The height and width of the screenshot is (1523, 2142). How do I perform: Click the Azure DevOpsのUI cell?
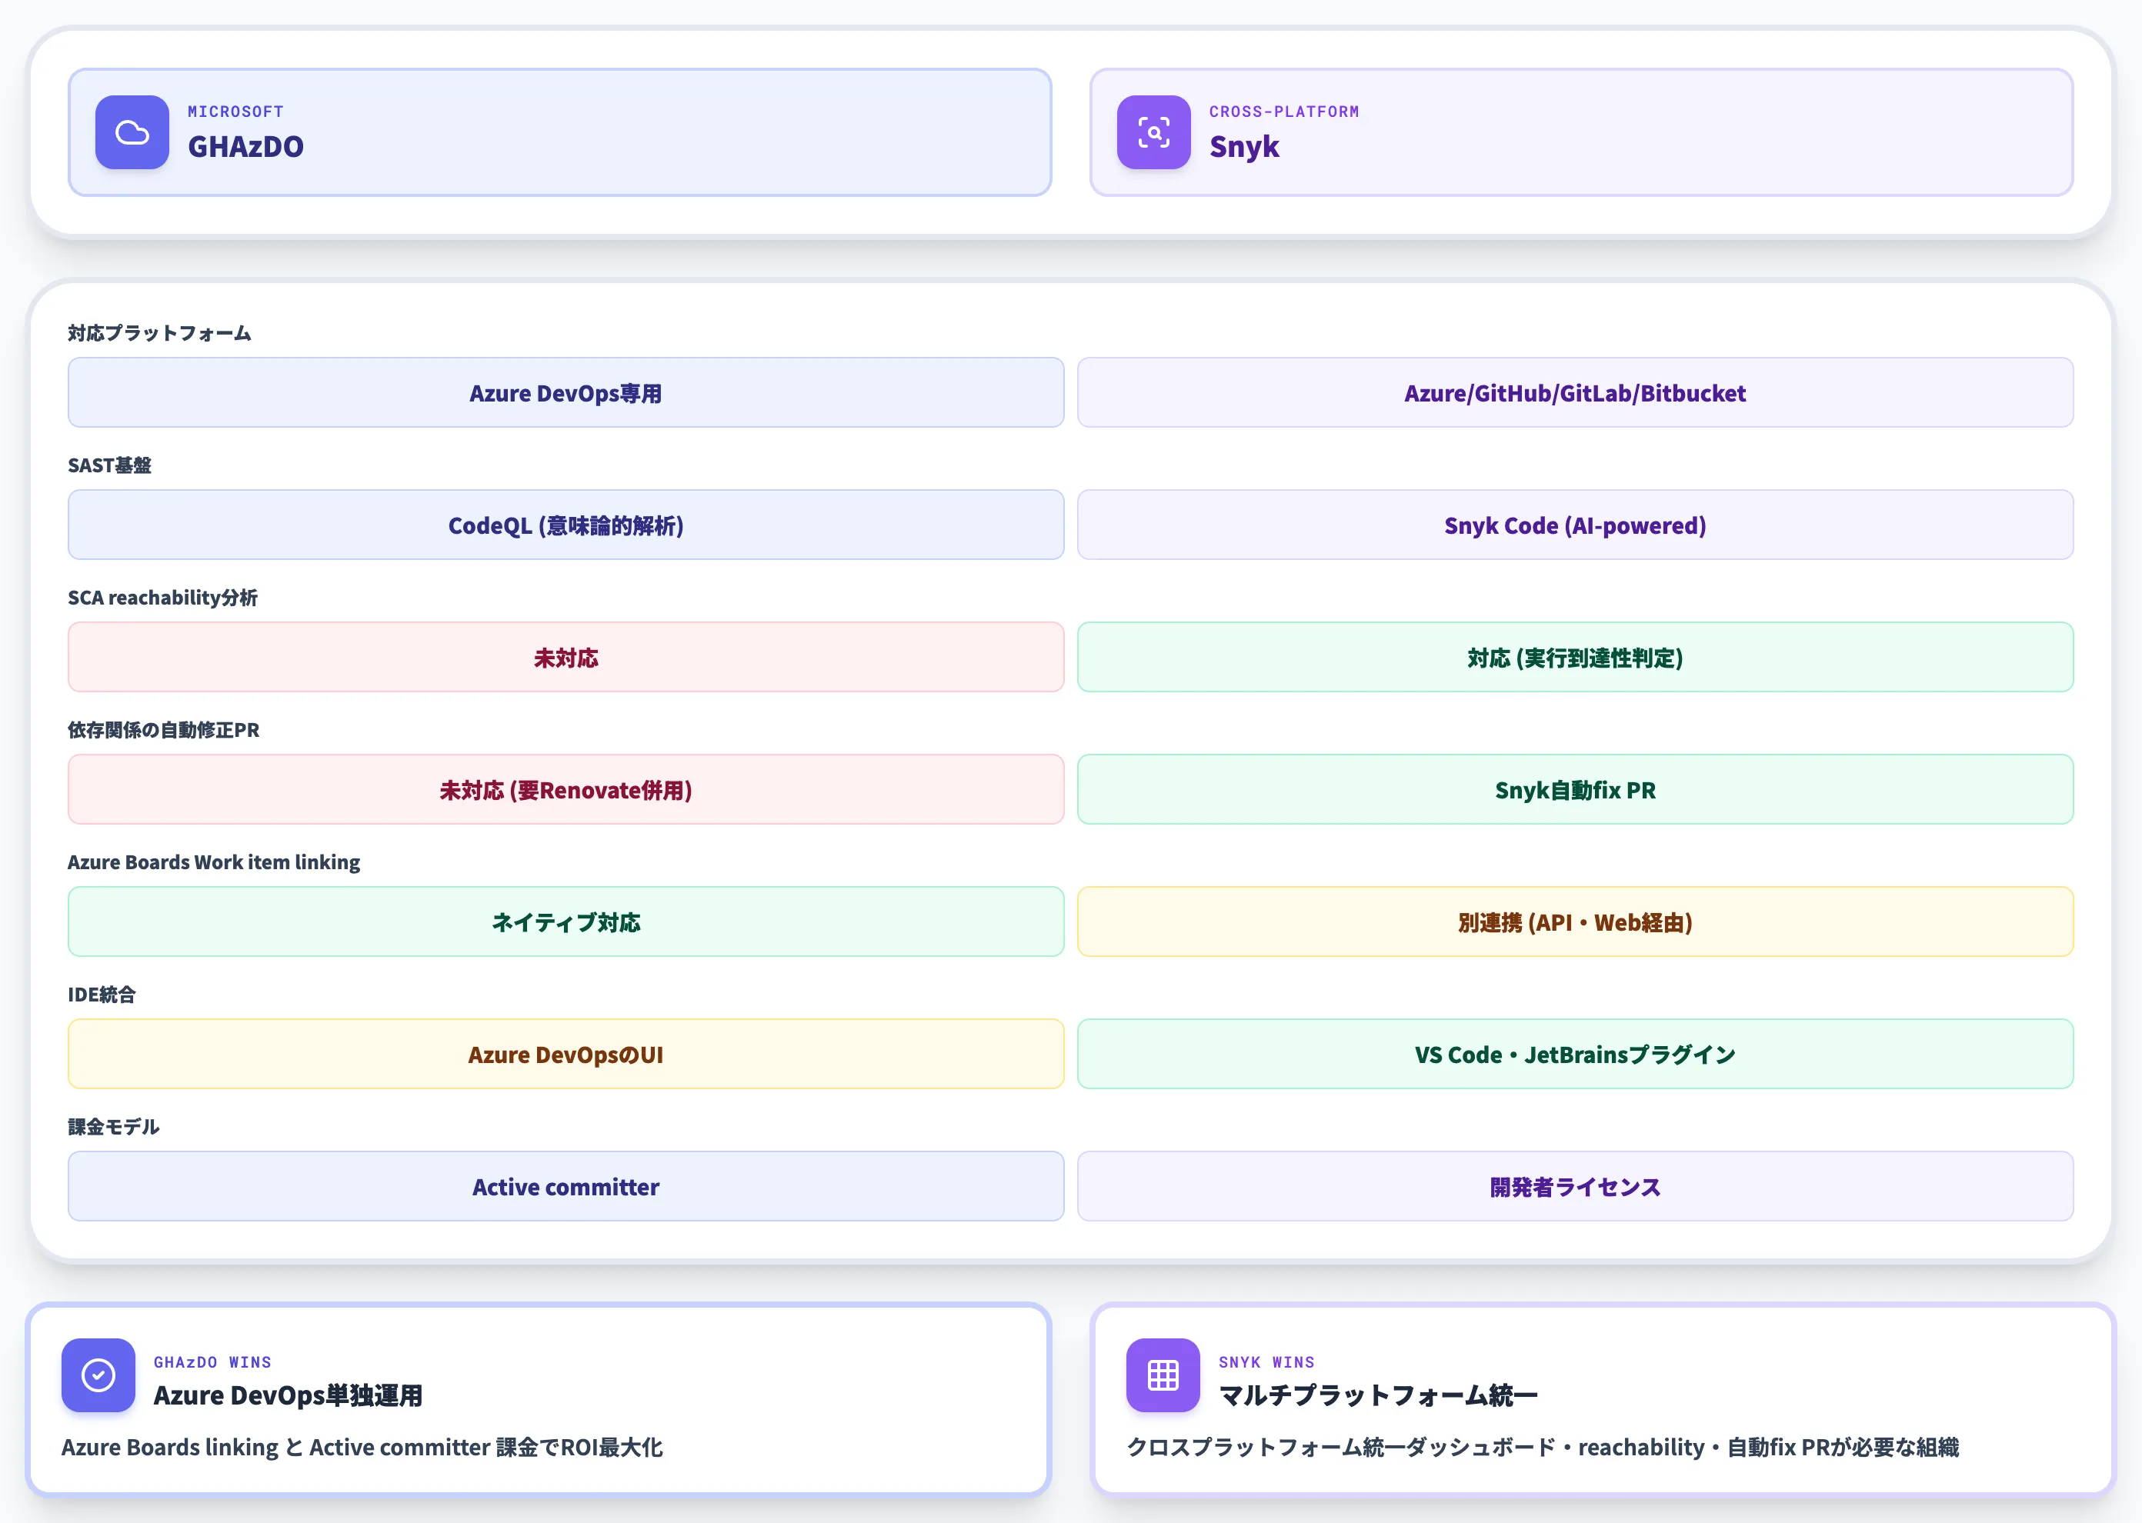[566, 1054]
